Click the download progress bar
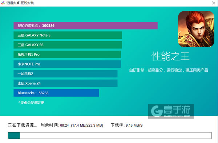The image size is (218, 143). (110, 135)
